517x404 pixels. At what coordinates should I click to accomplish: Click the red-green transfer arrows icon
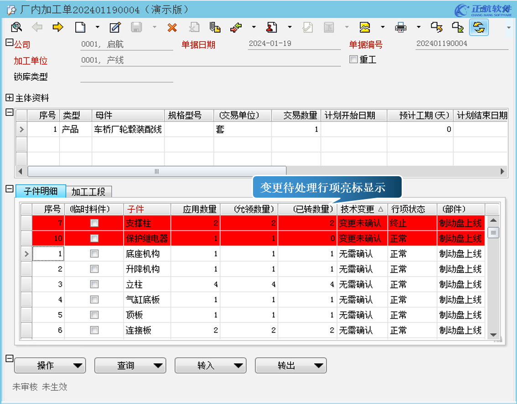[236, 27]
